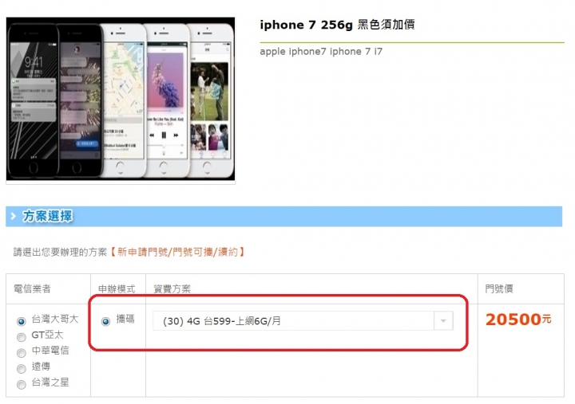Viewport: 575px width, 404px height.
Task: Click the 申辦模式 column header
Action: coord(117,288)
